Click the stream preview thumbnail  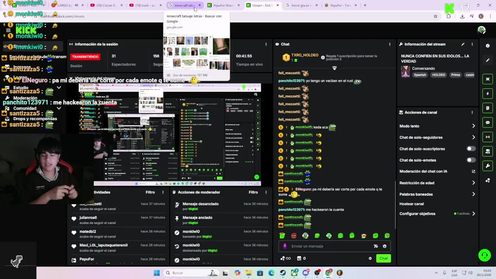[x=170, y=134]
